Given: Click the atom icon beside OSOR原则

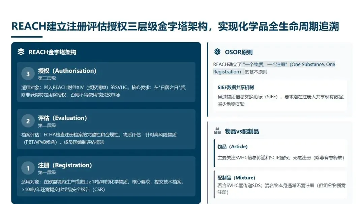Looking at the screenshot, I should (217, 52).
